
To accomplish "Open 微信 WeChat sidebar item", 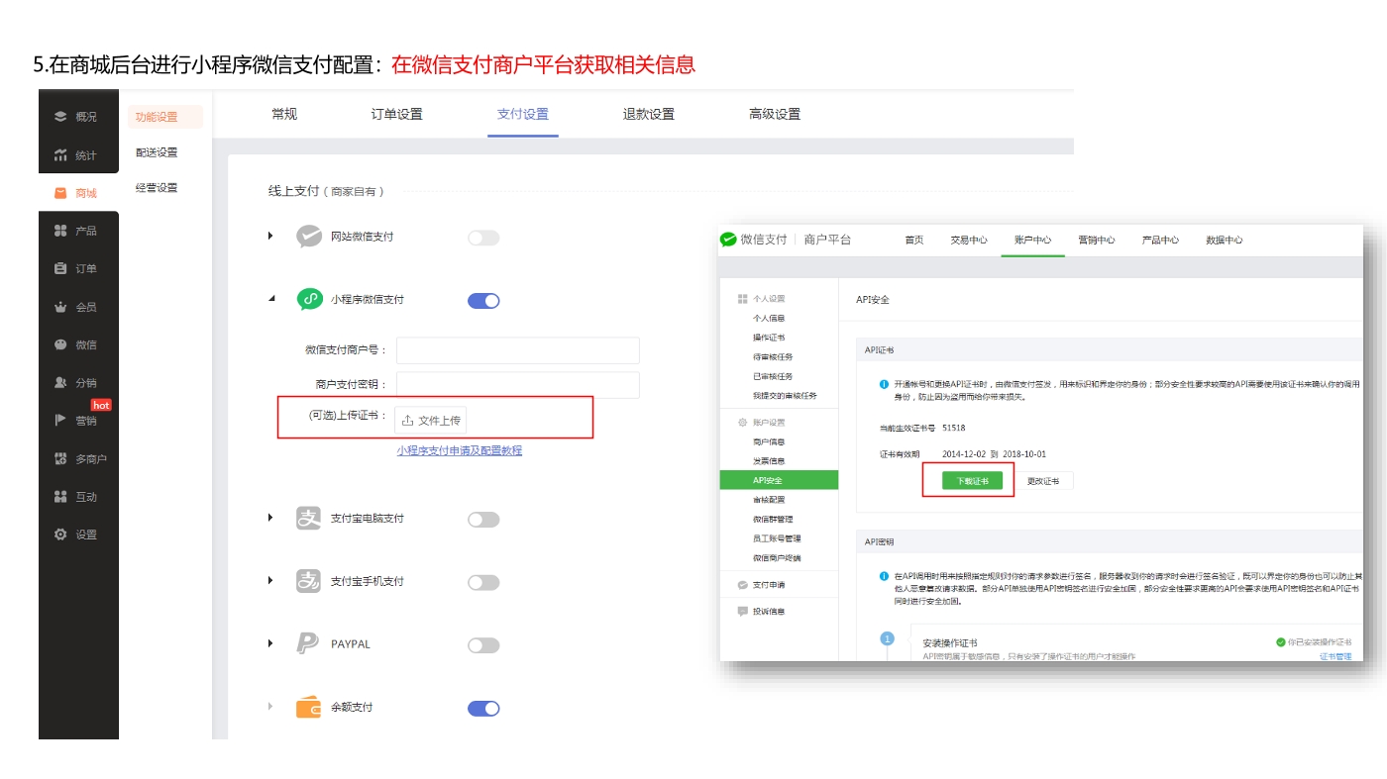I will 78,344.
